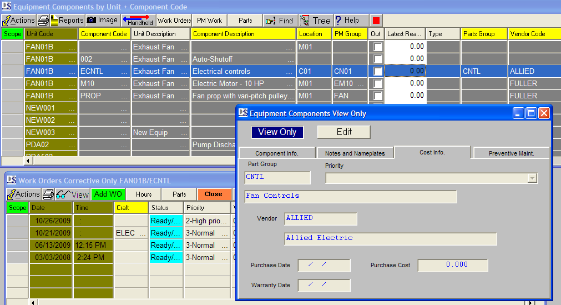Screen dimensions: 561x305
Task: Open the Notes and Nameplates tab
Action: point(355,153)
